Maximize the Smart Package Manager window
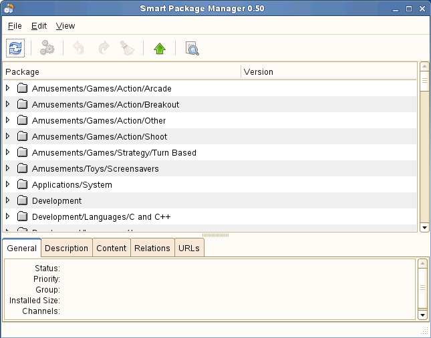The width and height of the screenshot is (431, 338). 409,9
